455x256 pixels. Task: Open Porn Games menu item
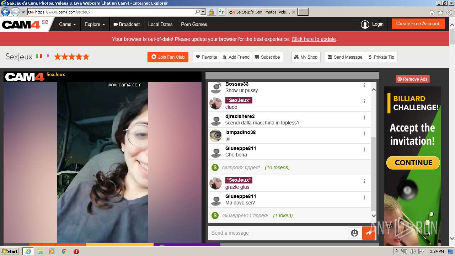(x=194, y=24)
